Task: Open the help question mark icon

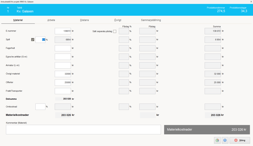Action: [x=225, y=140]
